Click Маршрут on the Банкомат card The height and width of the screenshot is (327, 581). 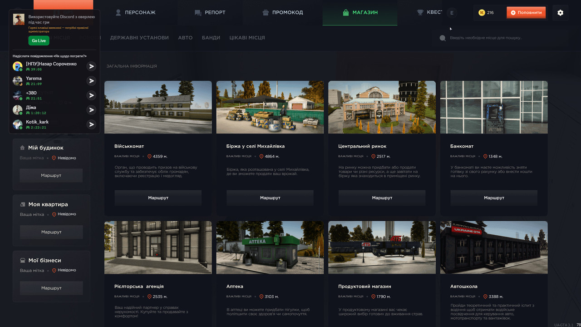(494, 198)
